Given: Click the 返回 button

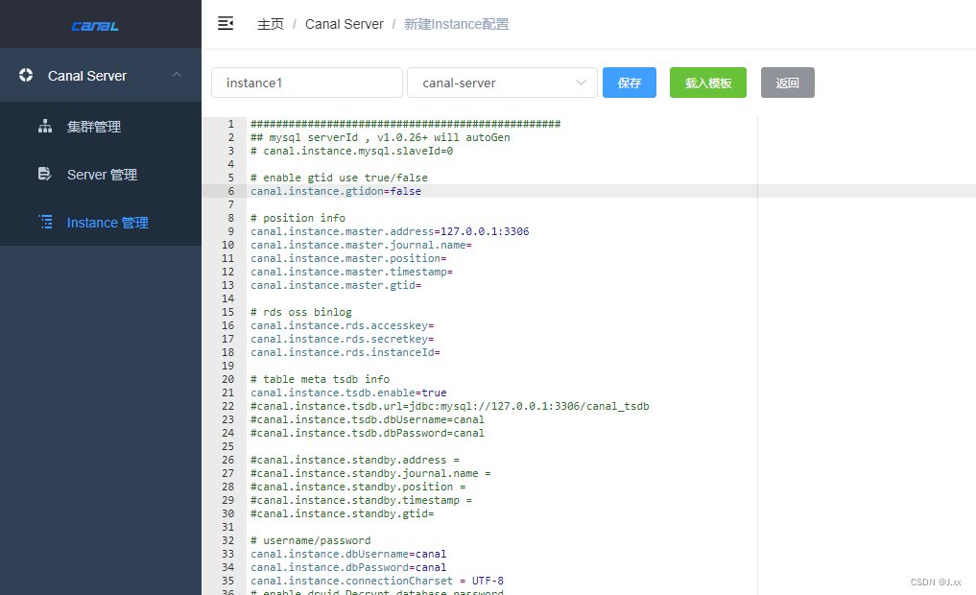Looking at the screenshot, I should pos(787,83).
